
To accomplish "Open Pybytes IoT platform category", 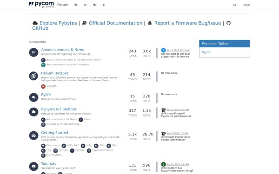I will pyautogui.click(x=59, y=109).
